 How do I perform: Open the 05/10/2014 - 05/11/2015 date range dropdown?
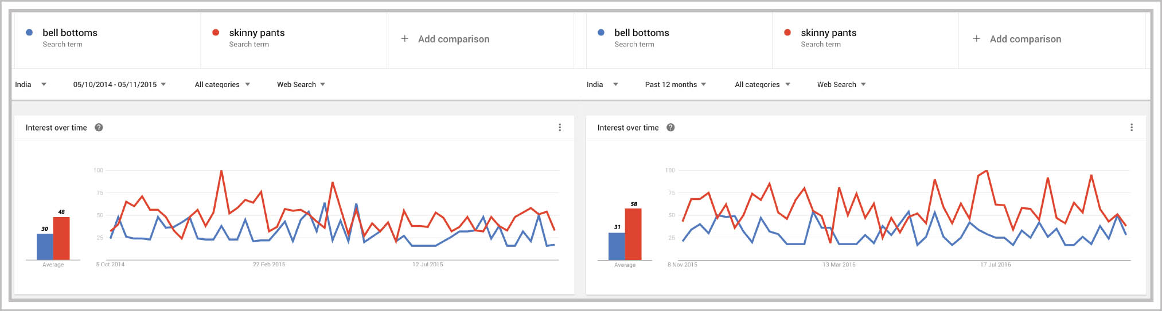pos(119,84)
